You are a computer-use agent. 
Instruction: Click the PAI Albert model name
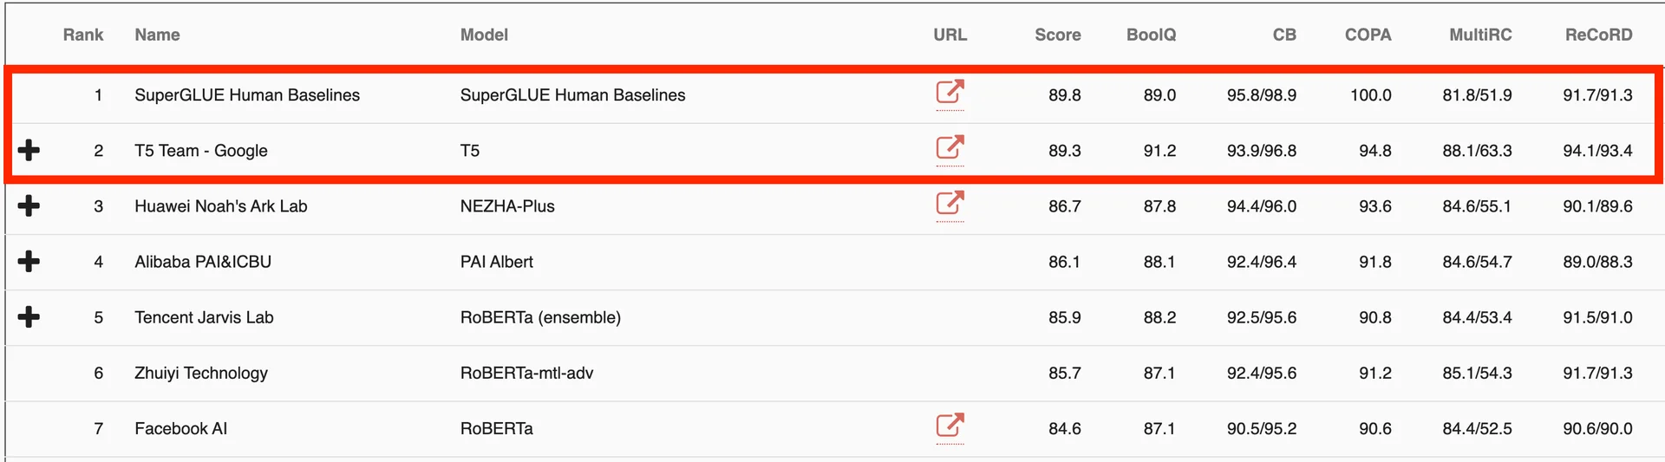pyautogui.click(x=496, y=262)
